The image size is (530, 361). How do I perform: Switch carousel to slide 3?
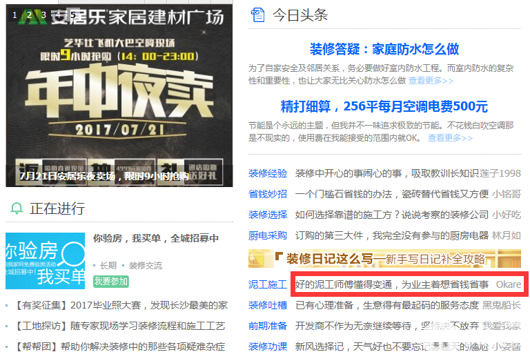coord(43,15)
